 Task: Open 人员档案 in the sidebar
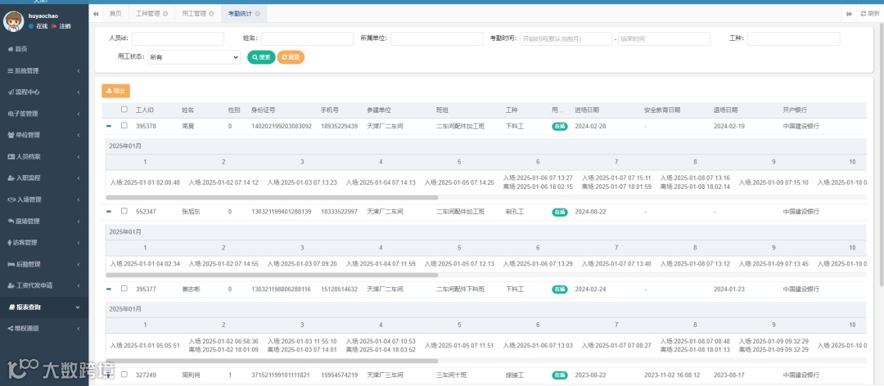point(44,157)
